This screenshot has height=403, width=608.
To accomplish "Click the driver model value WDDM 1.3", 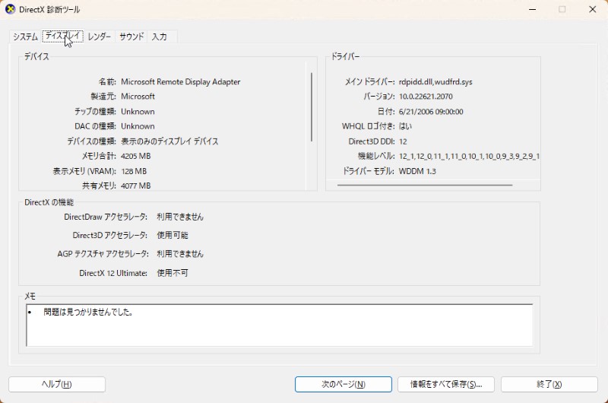I will (417, 171).
